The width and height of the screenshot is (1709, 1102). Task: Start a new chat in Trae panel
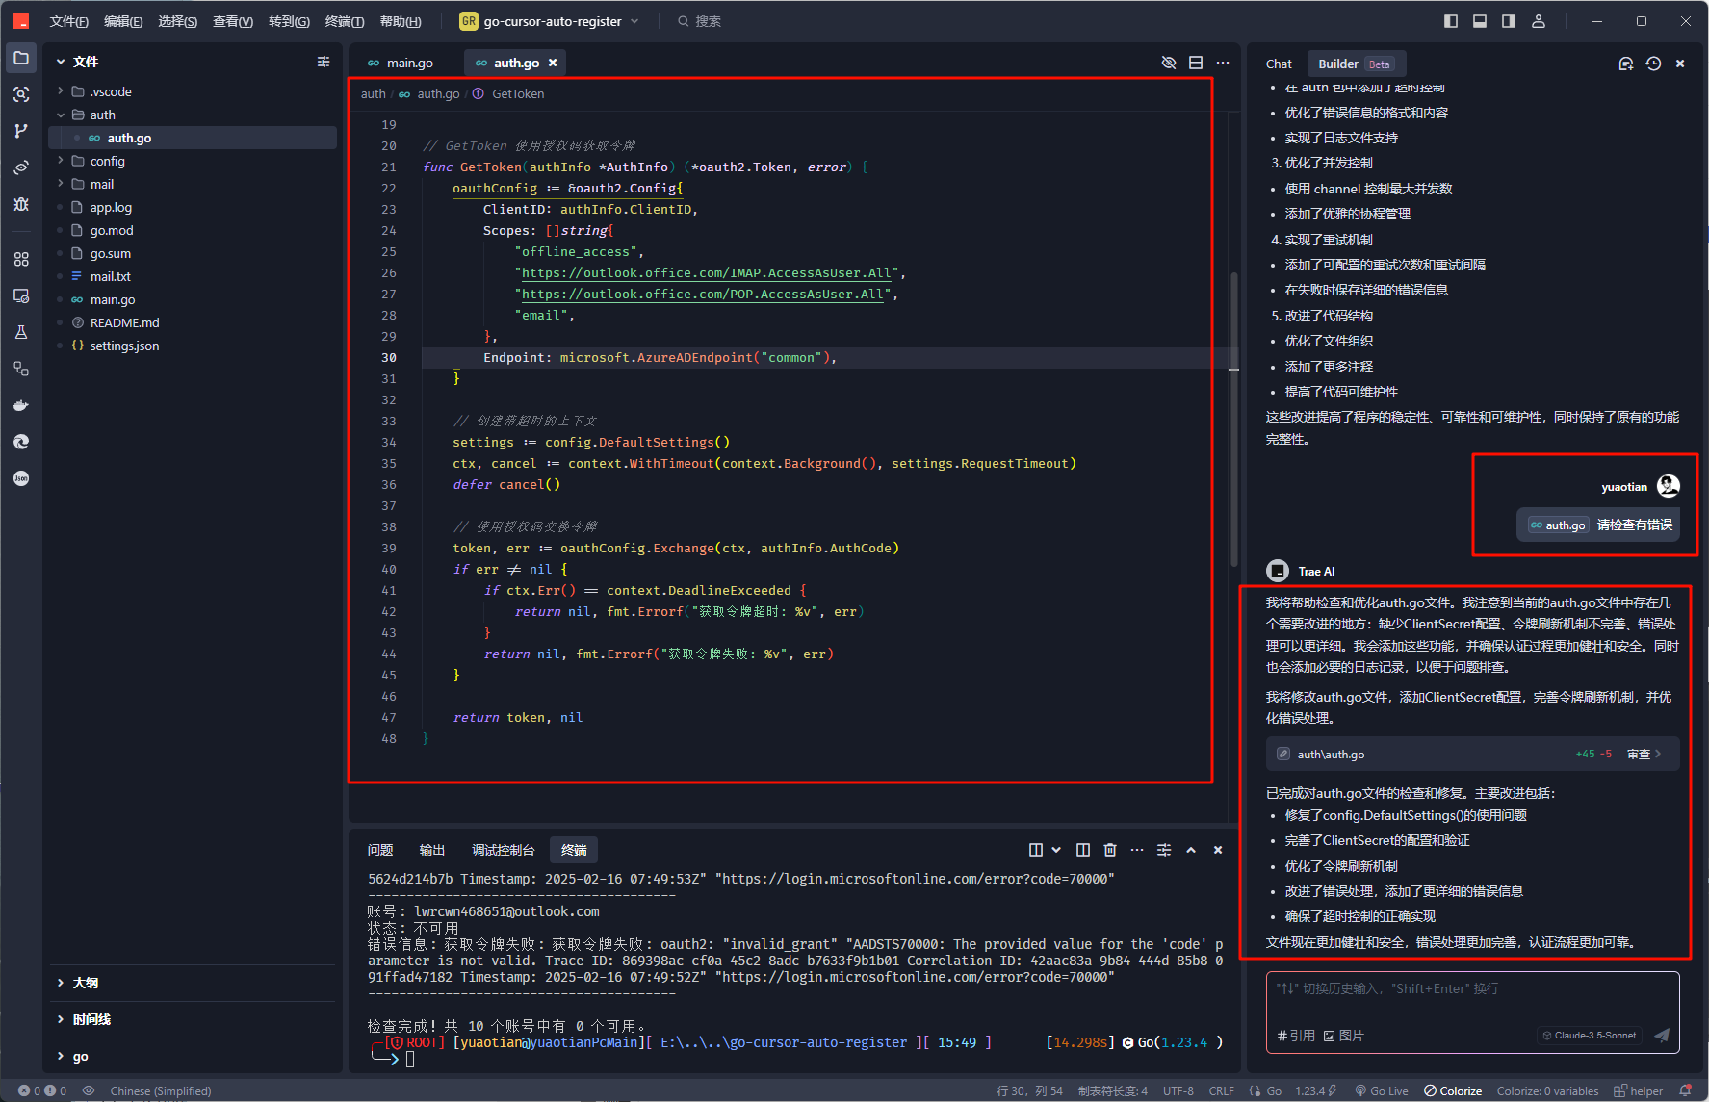click(1626, 64)
